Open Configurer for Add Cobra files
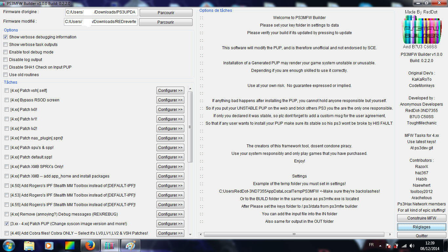Viewport: 448px width, 252px height. (170, 233)
